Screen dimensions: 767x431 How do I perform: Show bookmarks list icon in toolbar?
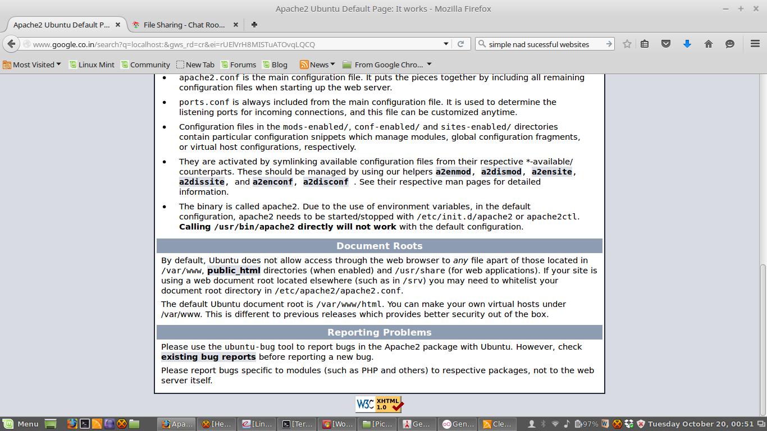coord(645,44)
